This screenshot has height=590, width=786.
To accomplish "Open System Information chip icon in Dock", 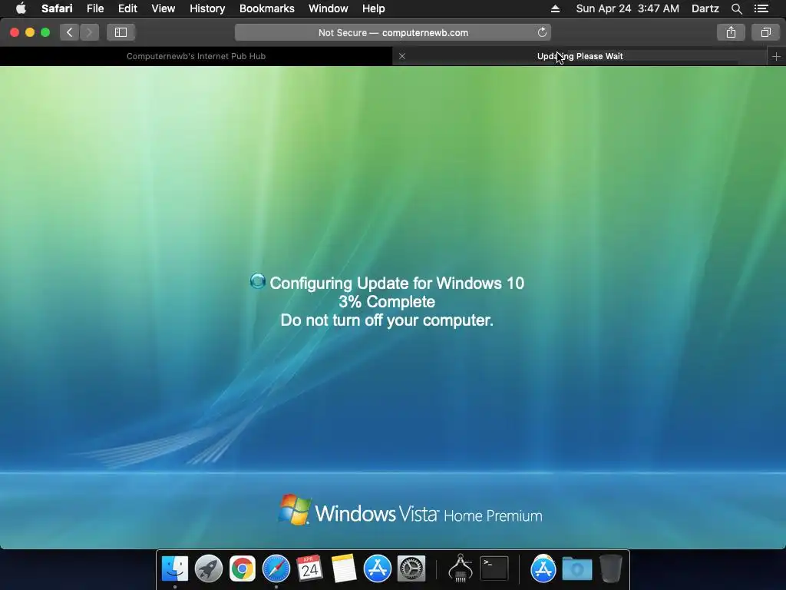I will point(461,568).
